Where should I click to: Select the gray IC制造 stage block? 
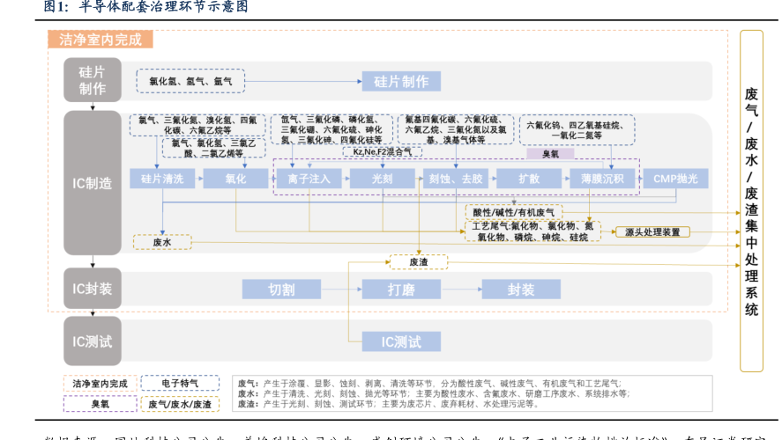92,183
